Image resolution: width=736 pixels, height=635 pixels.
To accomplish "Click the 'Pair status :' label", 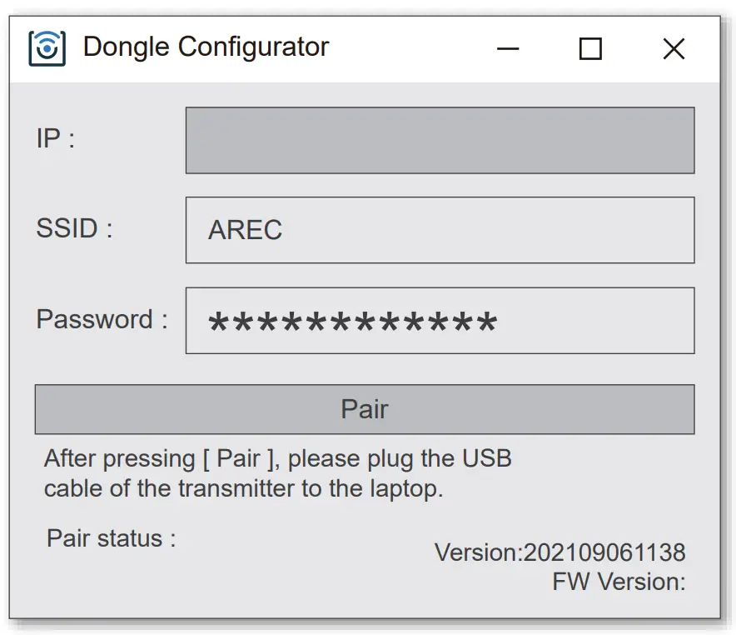I will click(x=111, y=538).
